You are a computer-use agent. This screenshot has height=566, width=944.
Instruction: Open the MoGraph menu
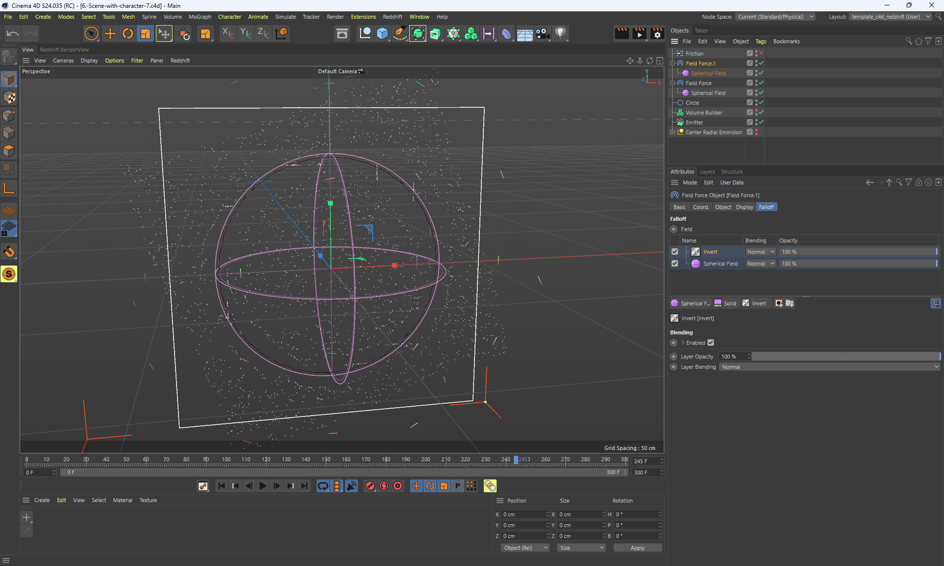click(200, 17)
